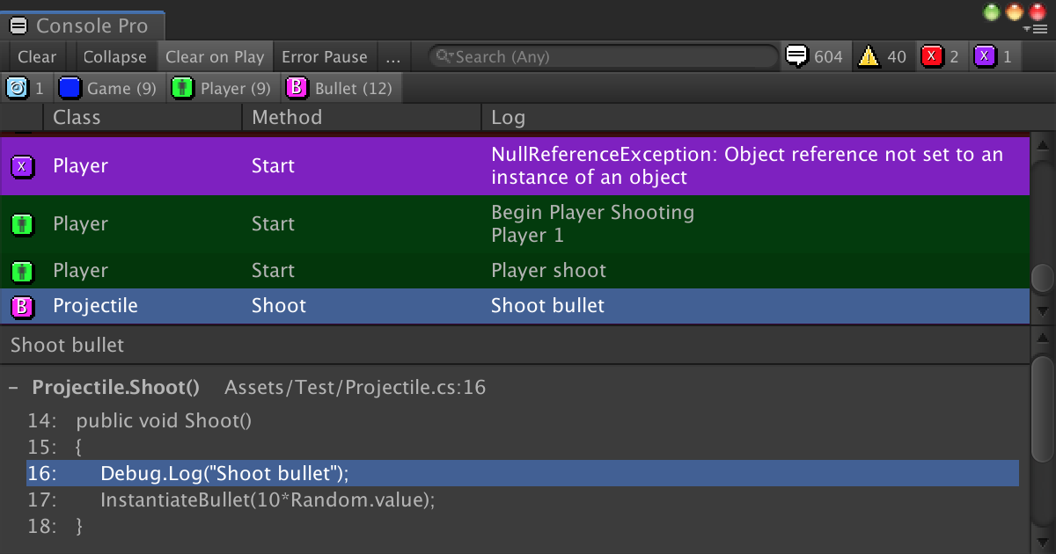Collapse the Projectile.Shoot() stack frame

(14, 388)
